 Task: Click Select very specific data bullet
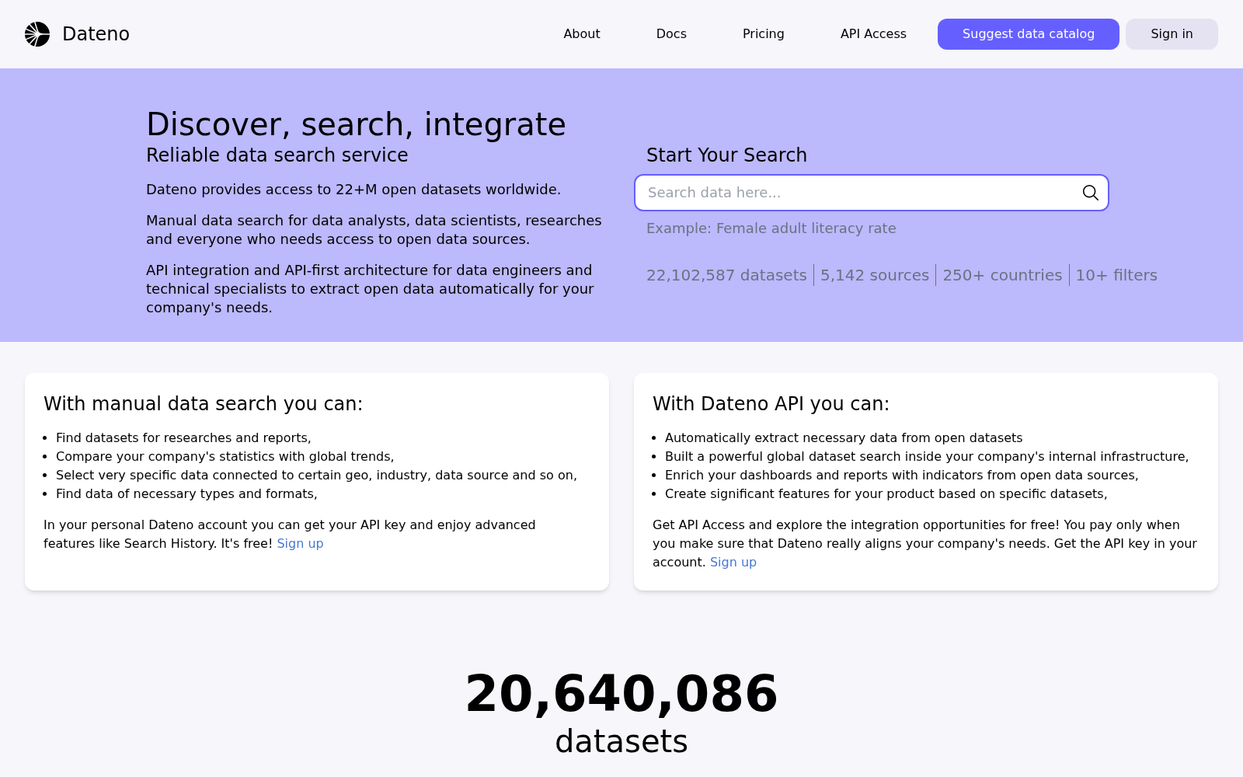[316, 476]
